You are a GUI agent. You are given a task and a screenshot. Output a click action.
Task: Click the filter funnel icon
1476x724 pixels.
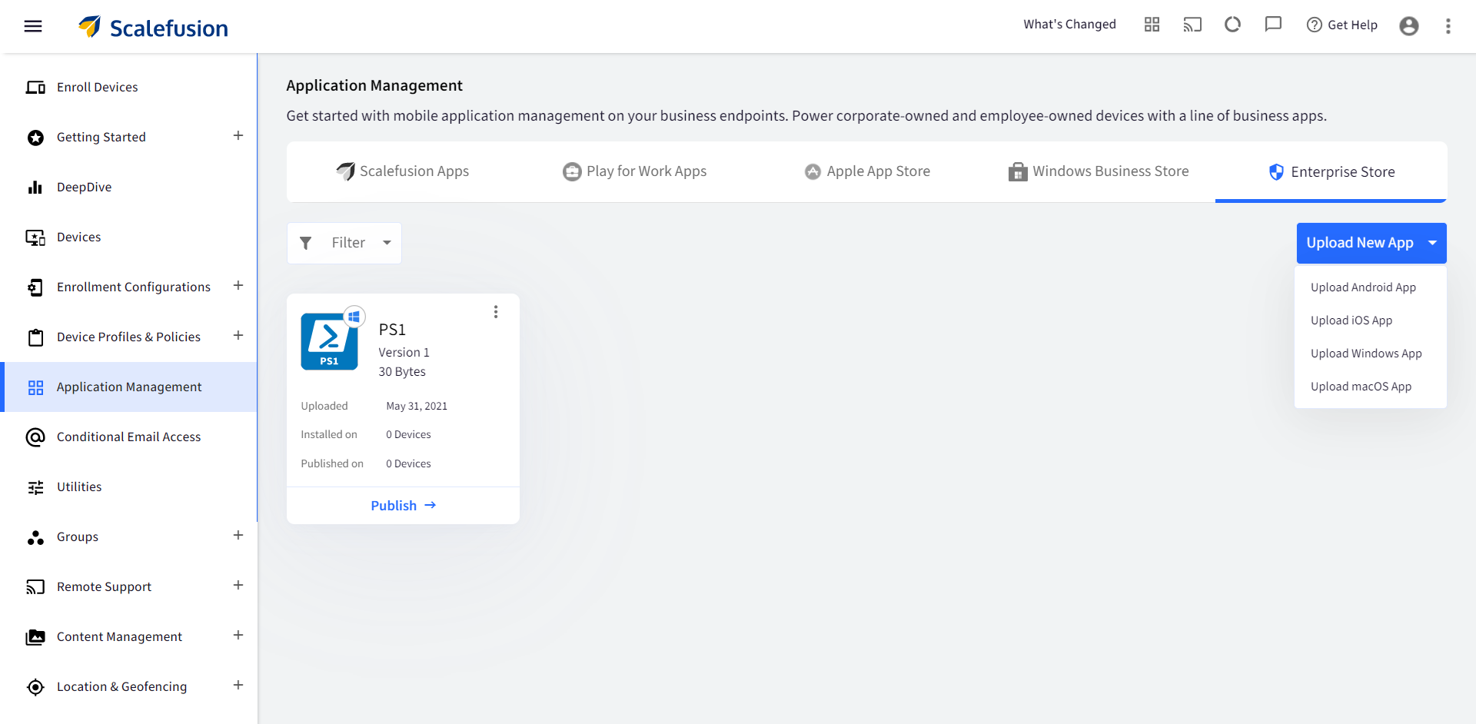tap(305, 243)
